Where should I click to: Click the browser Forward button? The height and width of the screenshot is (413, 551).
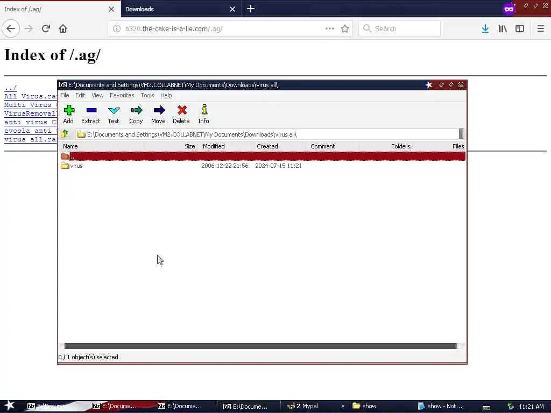(x=29, y=29)
